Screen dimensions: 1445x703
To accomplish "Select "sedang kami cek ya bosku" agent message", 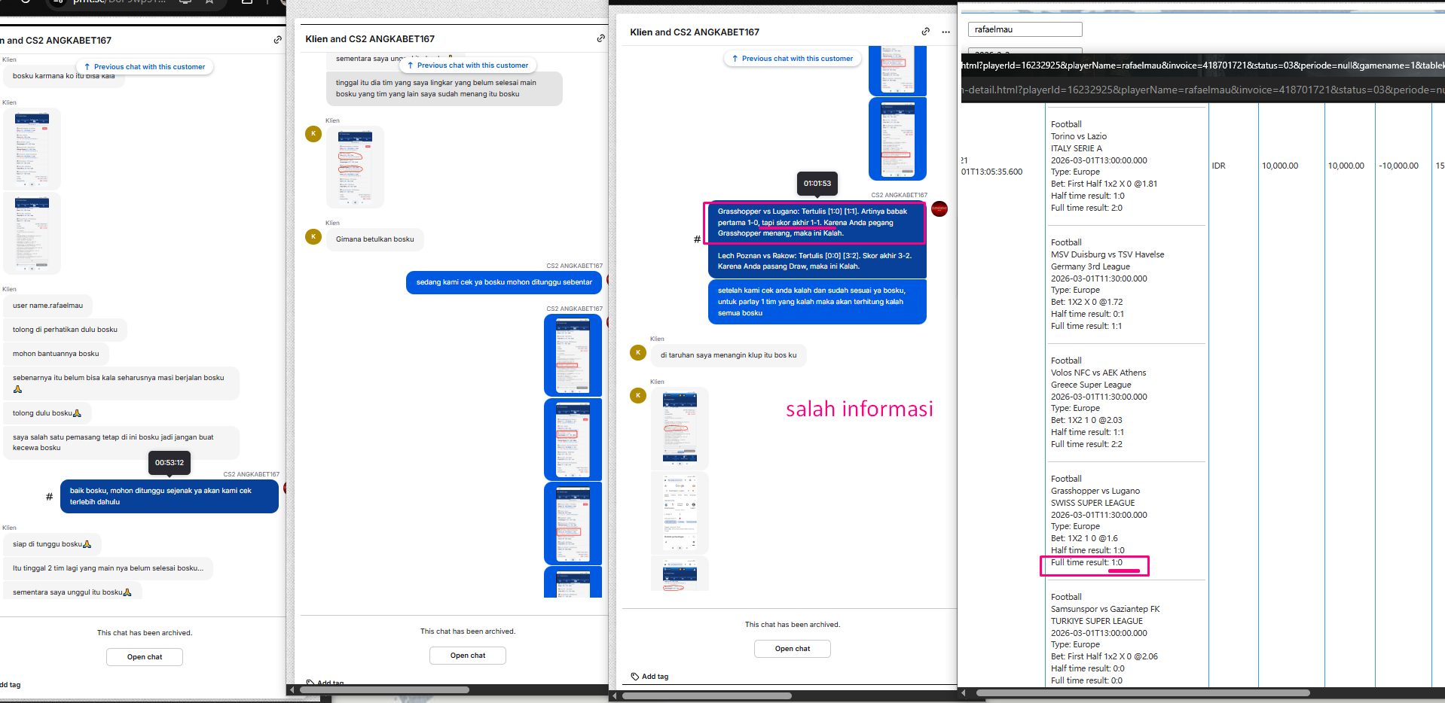I will pos(504,282).
